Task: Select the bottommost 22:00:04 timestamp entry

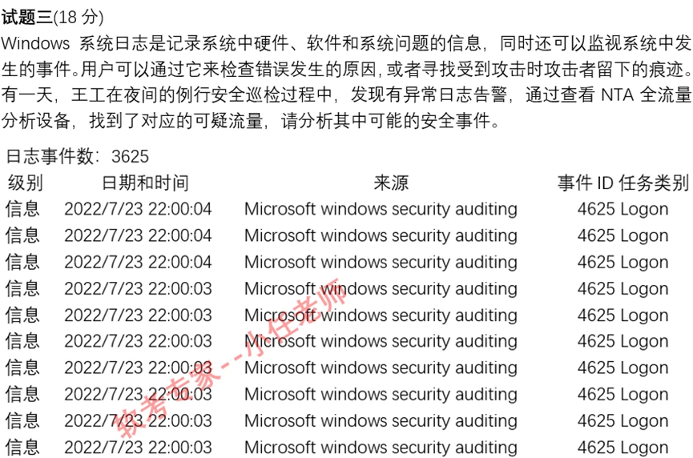Action: [x=180, y=262]
